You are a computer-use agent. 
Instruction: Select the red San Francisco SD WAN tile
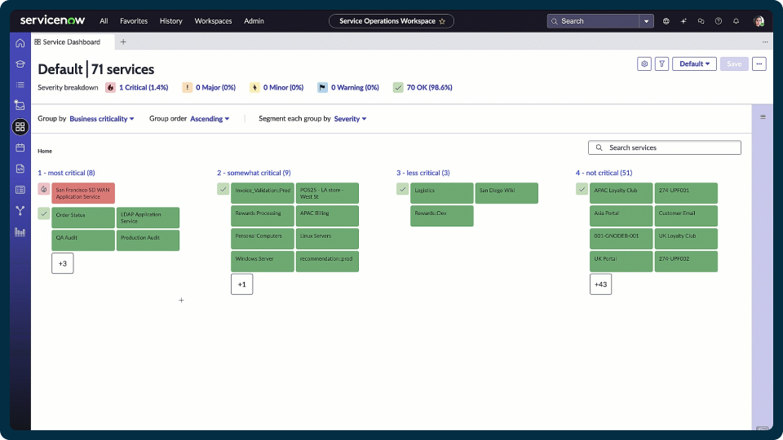[x=83, y=193]
